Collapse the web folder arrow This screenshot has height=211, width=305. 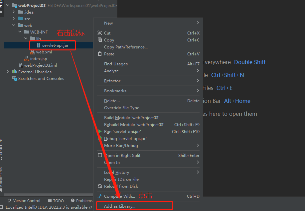pos(14,25)
